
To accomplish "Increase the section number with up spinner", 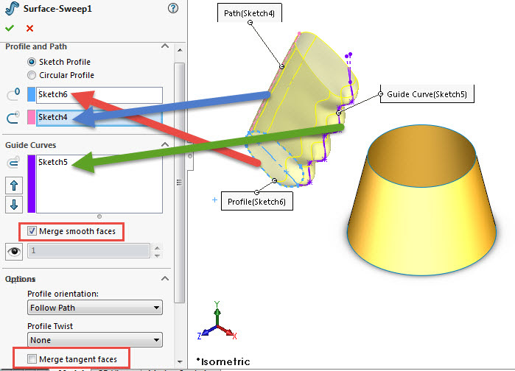I will tap(158, 247).
